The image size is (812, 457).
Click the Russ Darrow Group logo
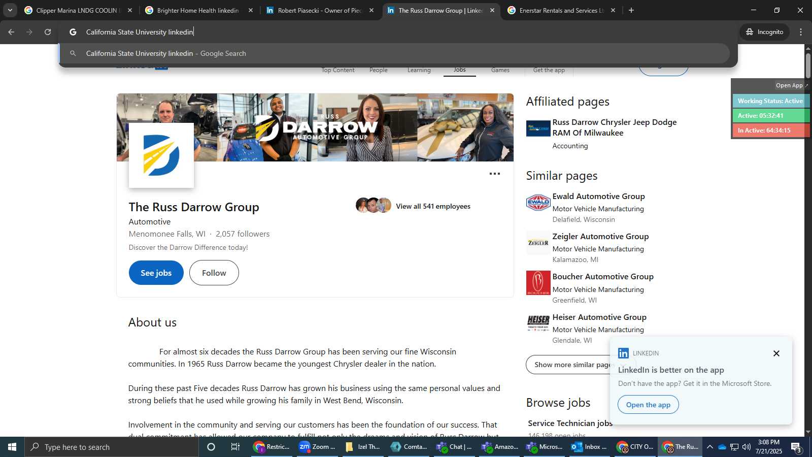coord(161,155)
